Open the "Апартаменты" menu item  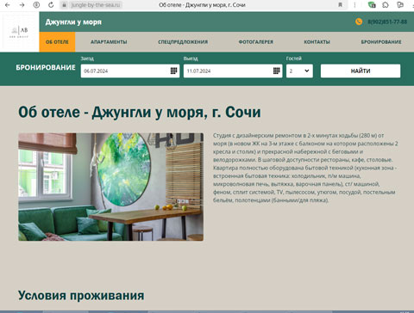(x=109, y=42)
